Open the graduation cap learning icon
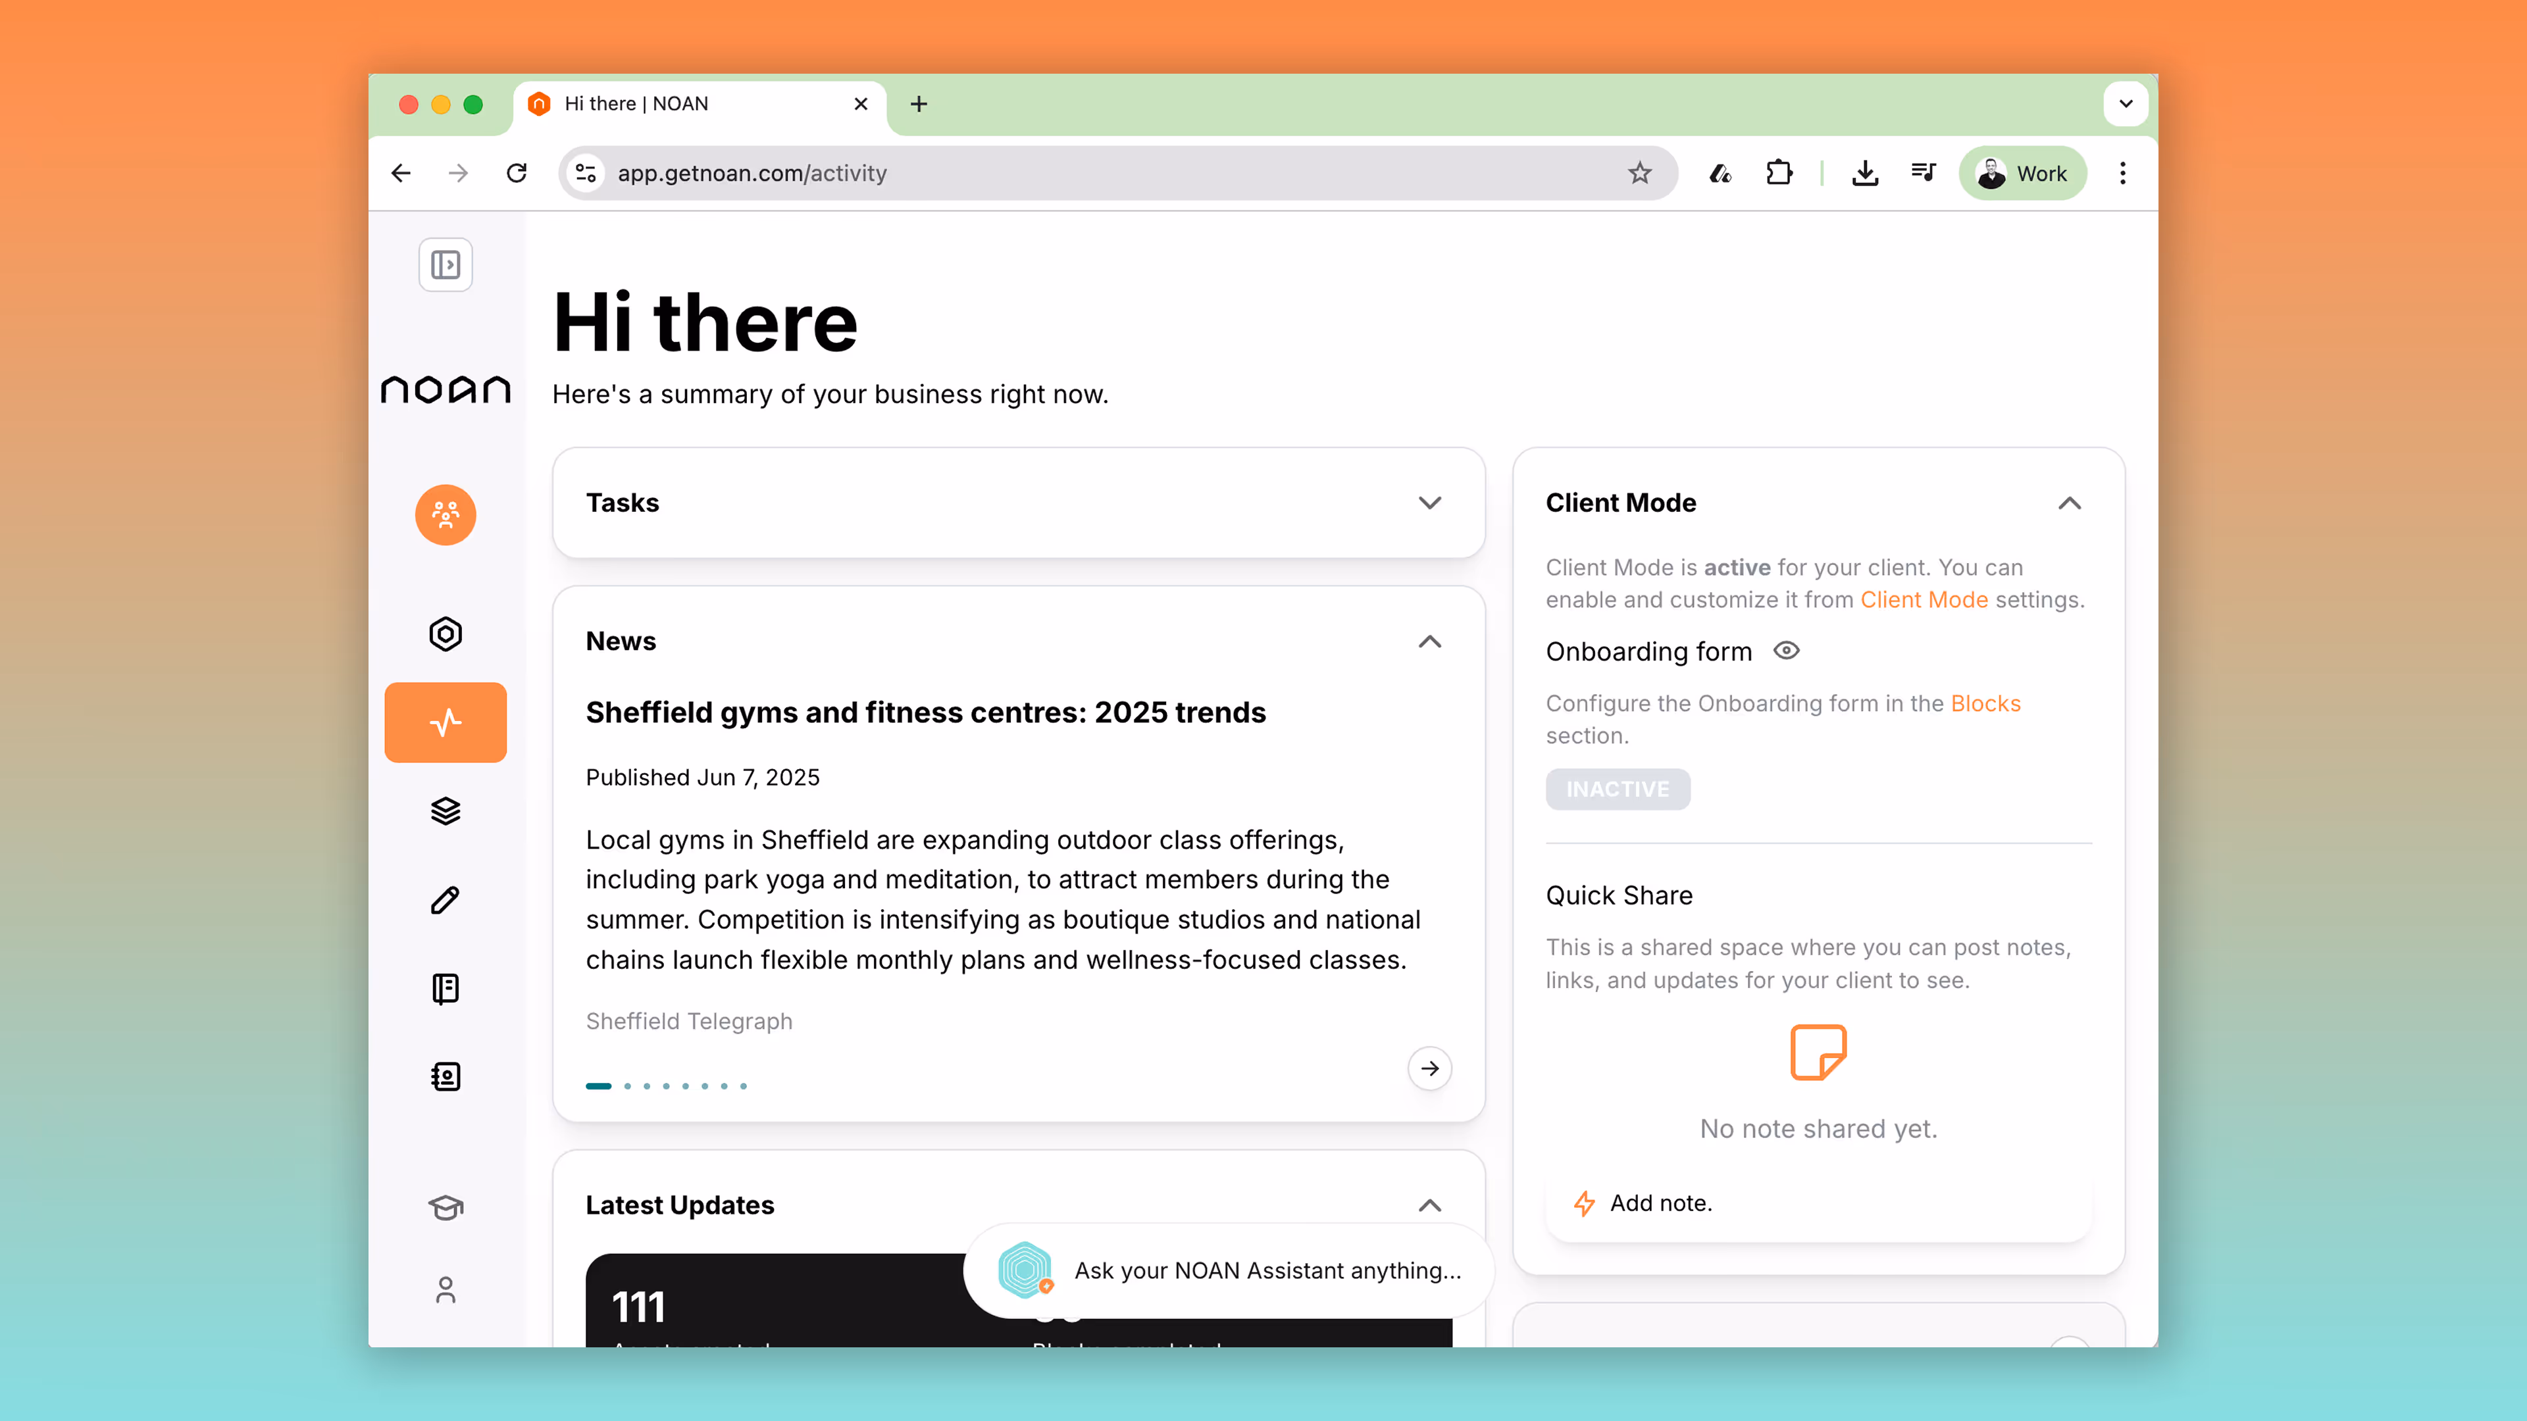The image size is (2527, 1421). [x=446, y=1207]
